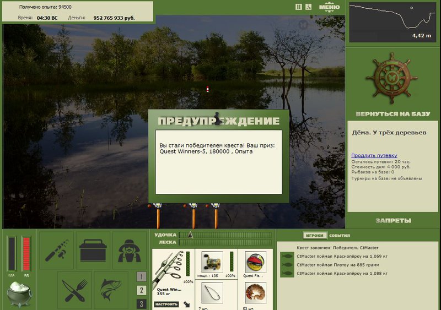
Task: Open the fish keepnet icon
Action: [x=111, y=291]
